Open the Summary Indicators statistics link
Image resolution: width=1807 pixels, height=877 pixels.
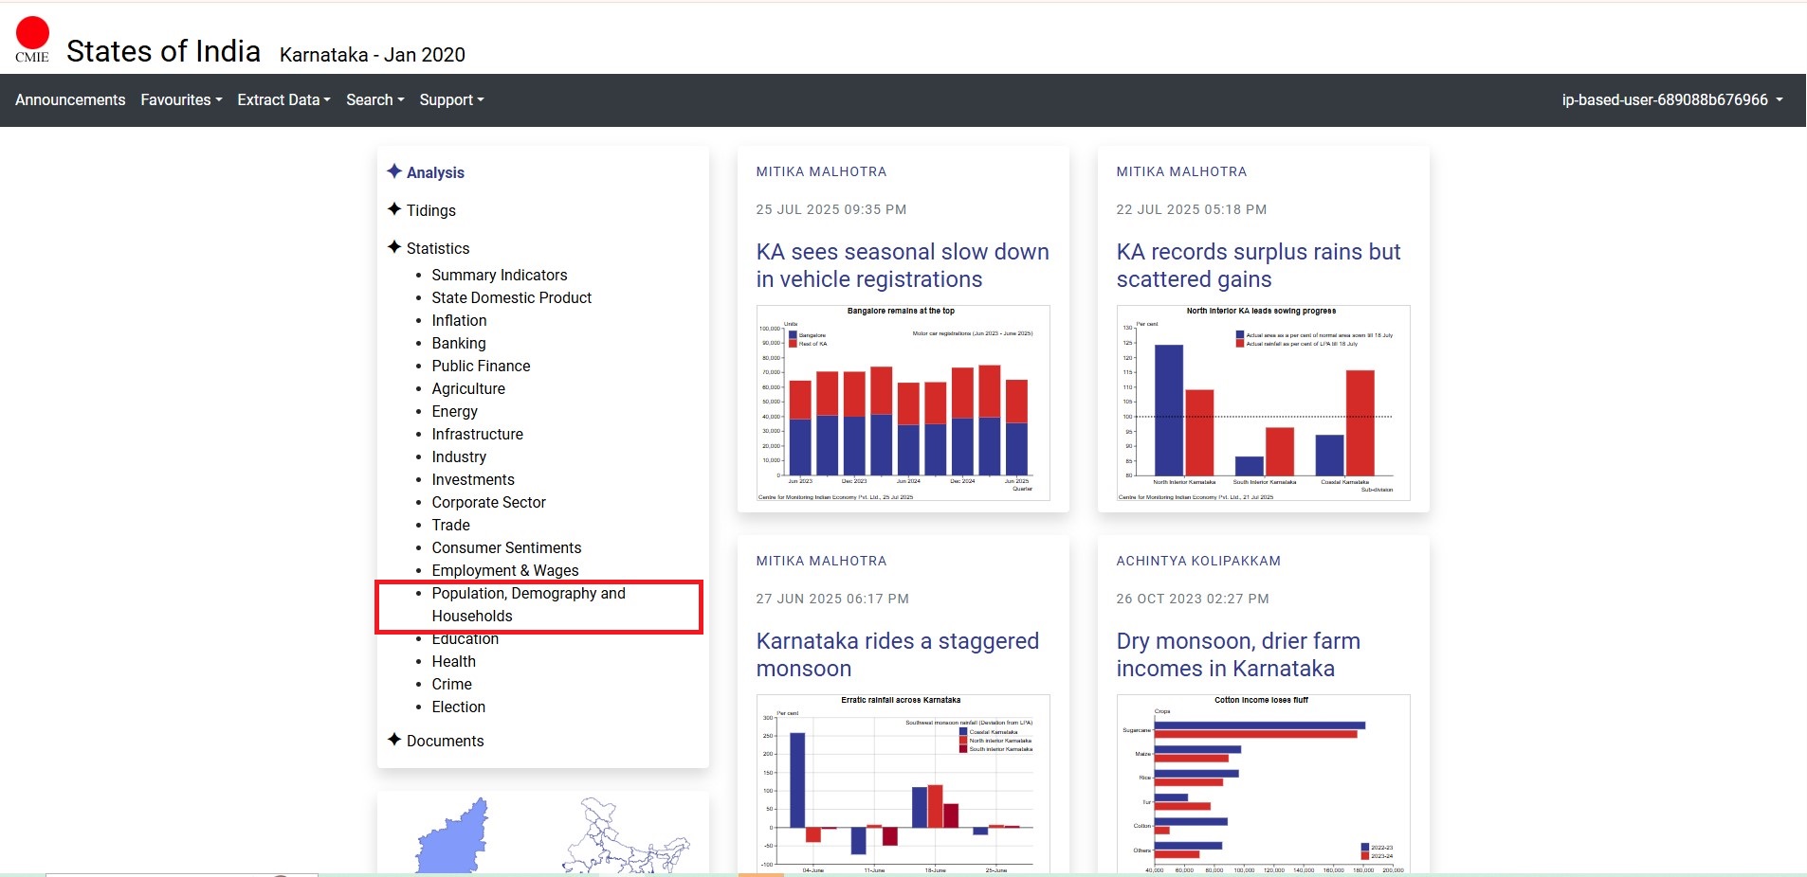click(x=500, y=275)
